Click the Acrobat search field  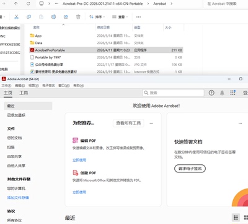tap(173, 93)
